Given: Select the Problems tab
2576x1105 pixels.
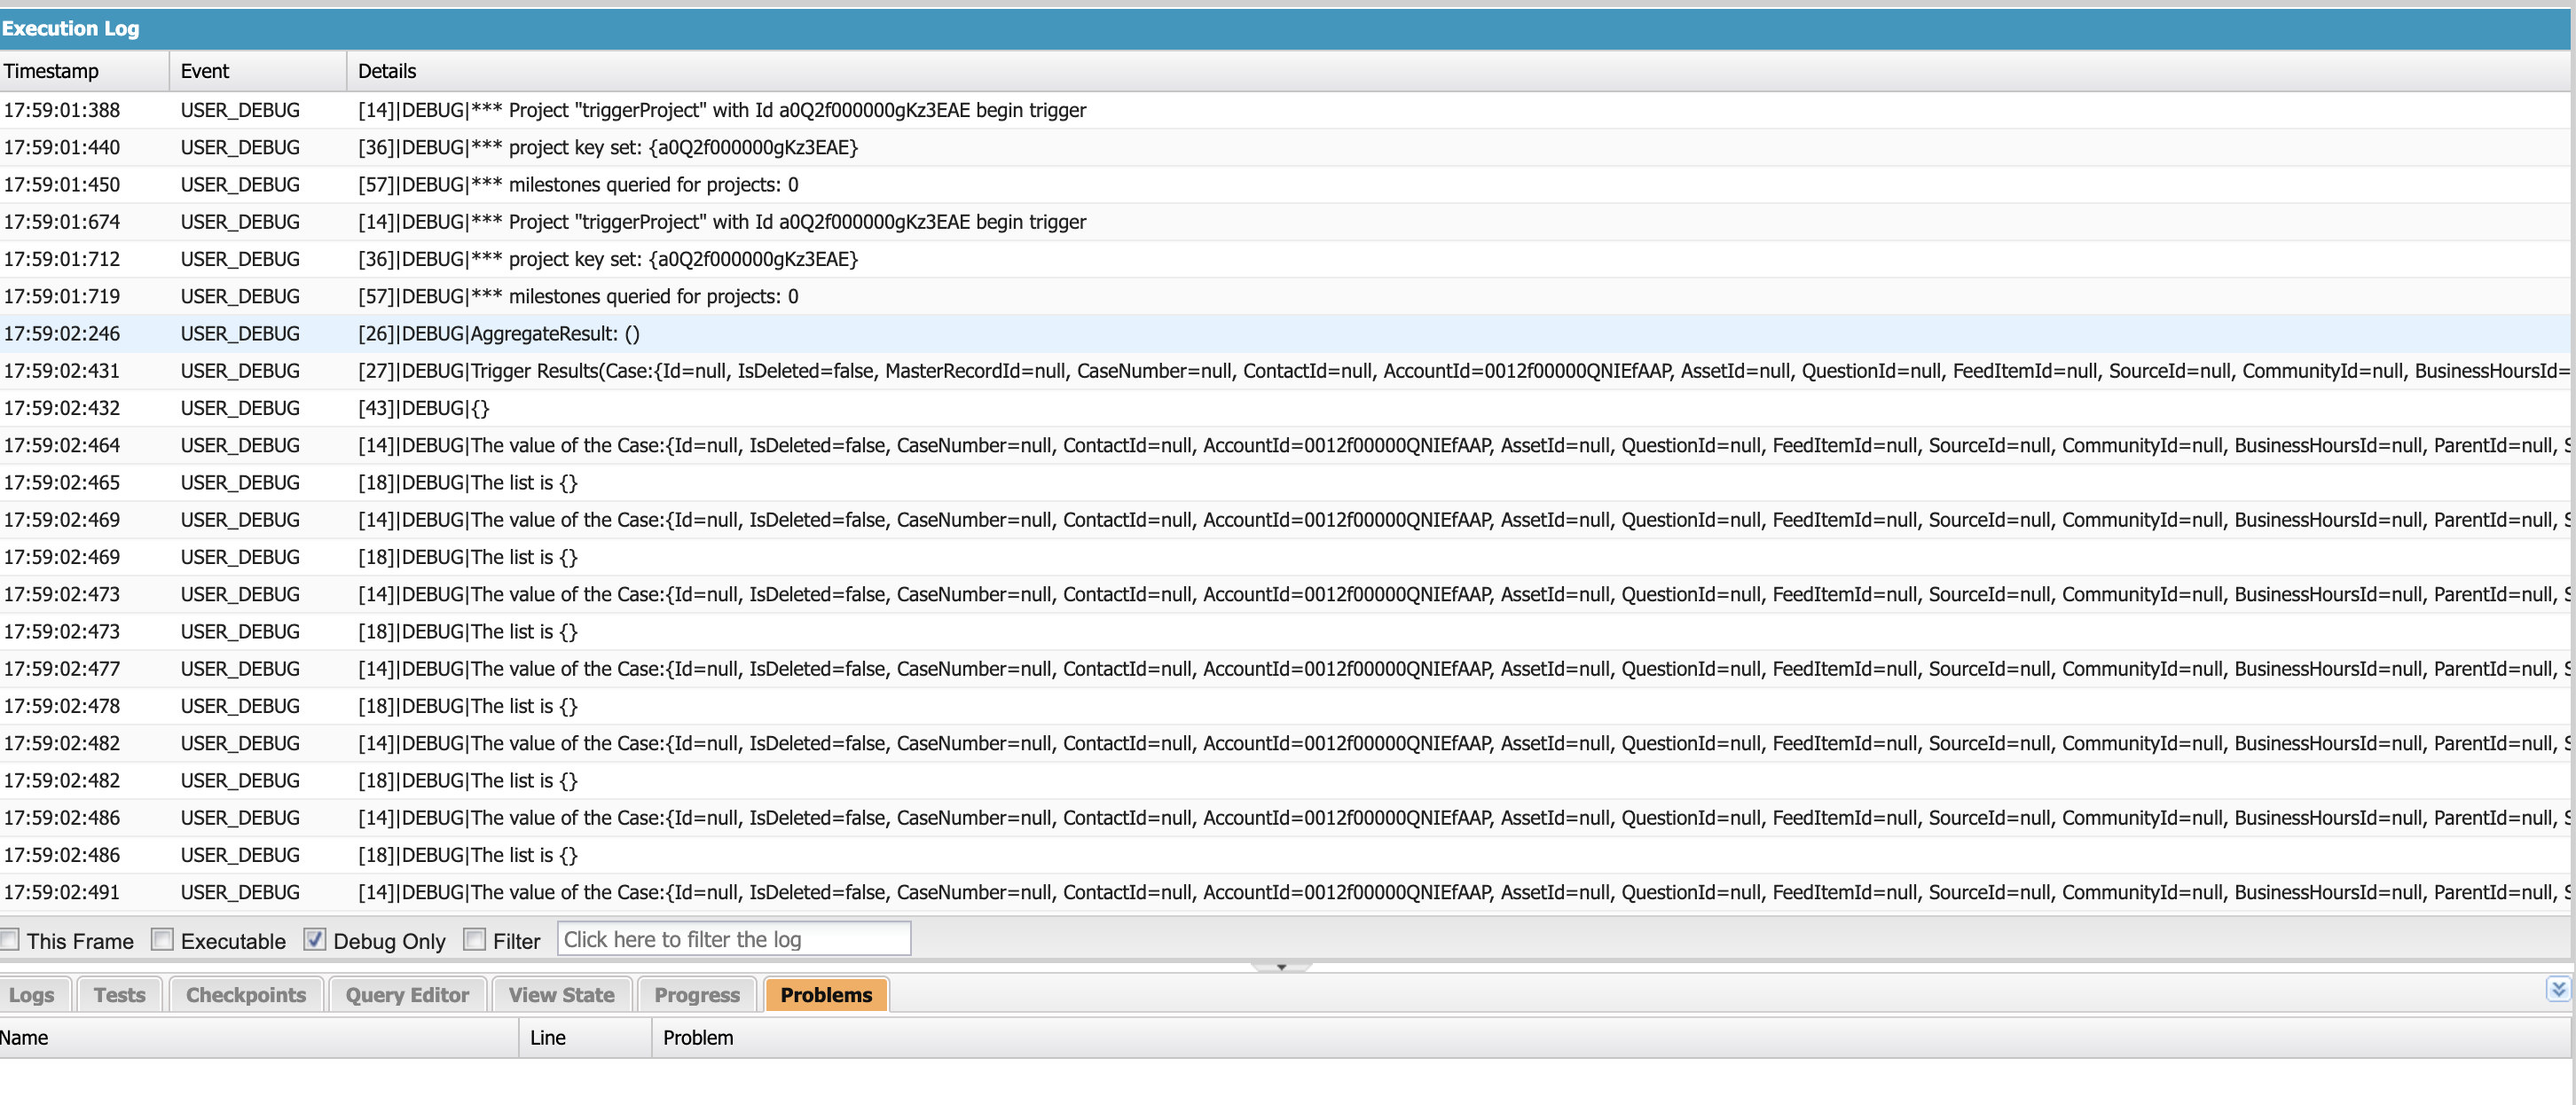Looking at the screenshot, I should pyautogui.click(x=826, y=995).
